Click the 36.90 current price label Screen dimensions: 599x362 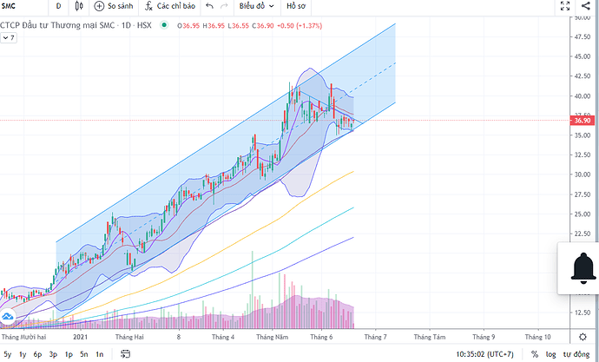coord(582,121)
